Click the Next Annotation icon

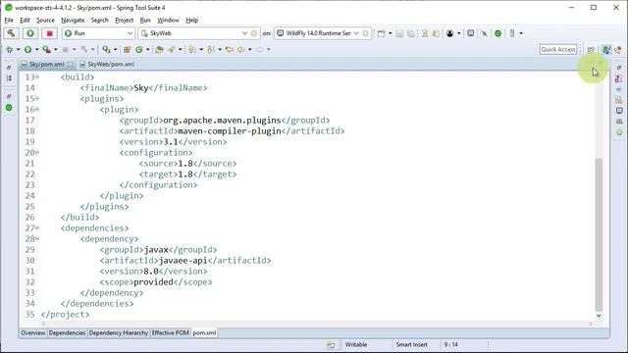tap(192, 50)
